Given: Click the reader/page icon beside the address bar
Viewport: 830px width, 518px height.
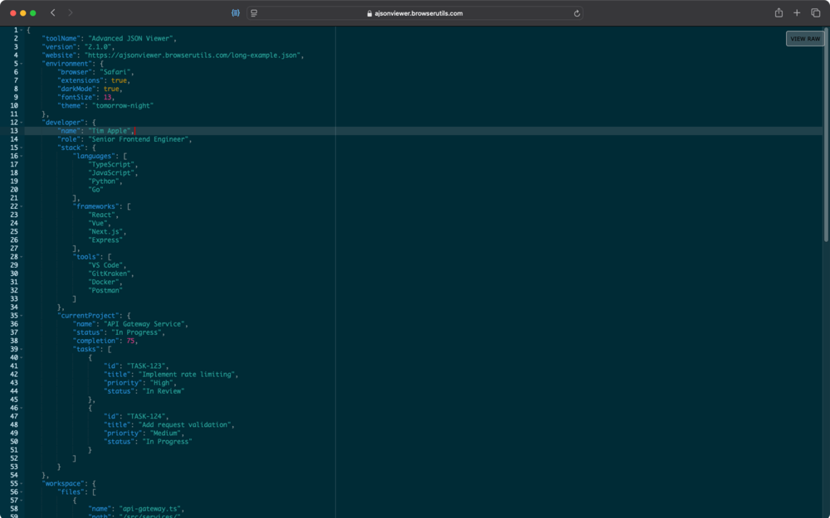Looking at the screenshot, I should point(254,13).
